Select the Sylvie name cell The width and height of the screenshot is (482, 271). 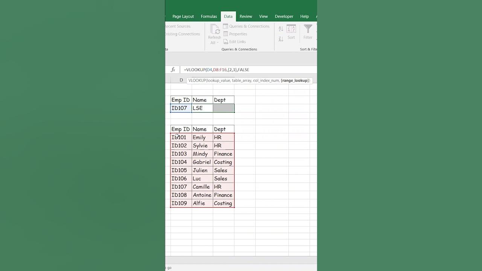202,146
